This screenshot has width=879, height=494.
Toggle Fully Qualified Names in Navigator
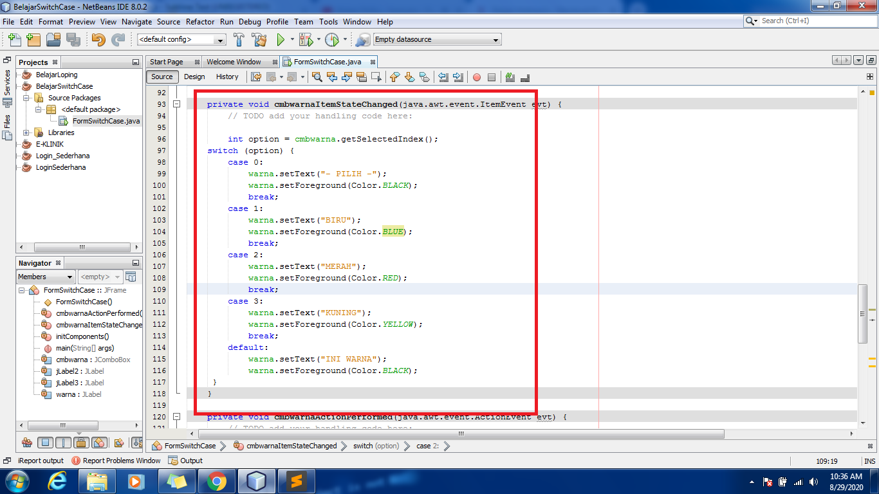click(119, 443)
